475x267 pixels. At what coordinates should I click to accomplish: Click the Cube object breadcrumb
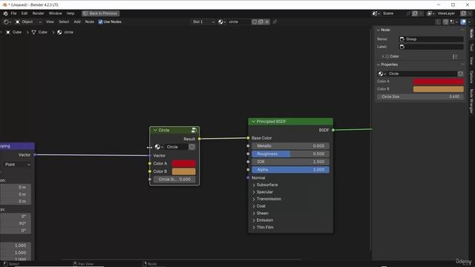14,32
